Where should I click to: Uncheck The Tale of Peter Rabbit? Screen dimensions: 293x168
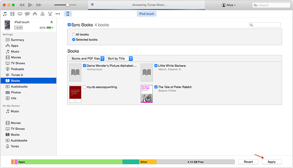[156, 87]
